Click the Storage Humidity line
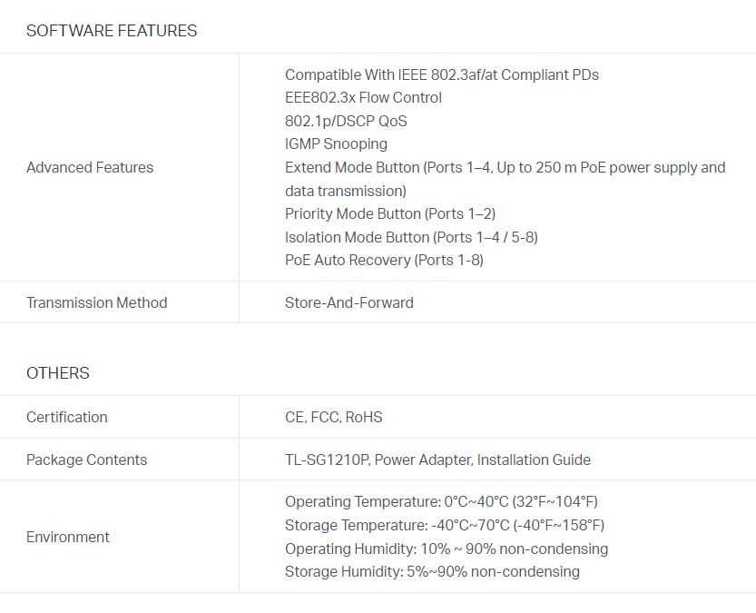756x613 pixels. [433, 571]
